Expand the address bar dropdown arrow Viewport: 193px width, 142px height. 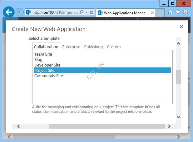[86, 12]
